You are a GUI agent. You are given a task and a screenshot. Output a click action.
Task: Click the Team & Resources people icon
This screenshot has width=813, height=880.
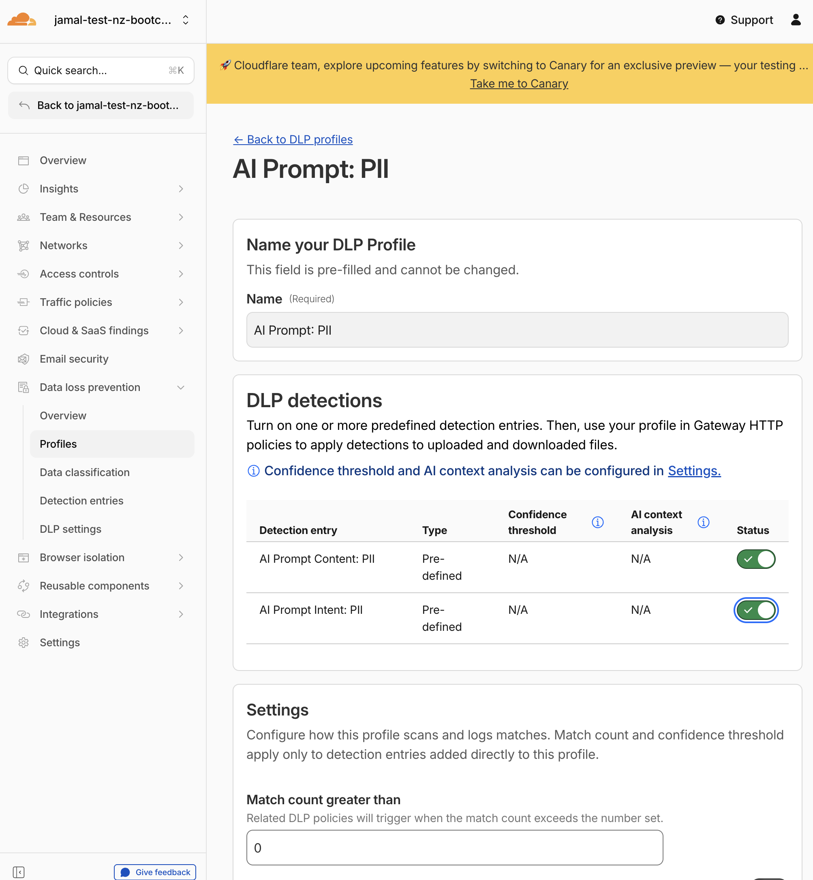tap(24, 217)
